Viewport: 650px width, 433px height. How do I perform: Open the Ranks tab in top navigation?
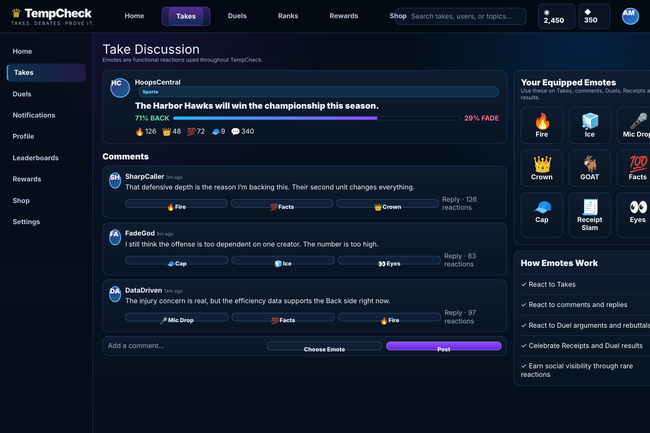point(288,16)
